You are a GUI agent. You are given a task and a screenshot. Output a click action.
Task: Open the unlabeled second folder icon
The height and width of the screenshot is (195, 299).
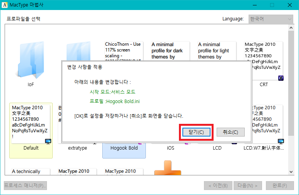tap(79, 51)
